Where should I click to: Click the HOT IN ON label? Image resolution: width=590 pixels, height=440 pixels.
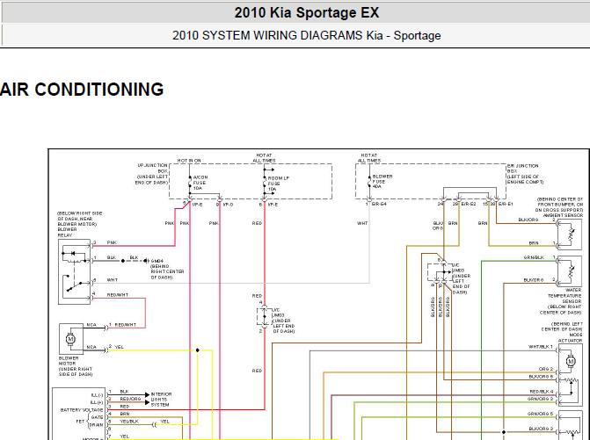[x=189, y=161]
